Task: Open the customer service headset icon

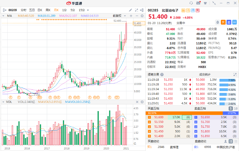Action: pyautogui.click(x=191, y=3)
